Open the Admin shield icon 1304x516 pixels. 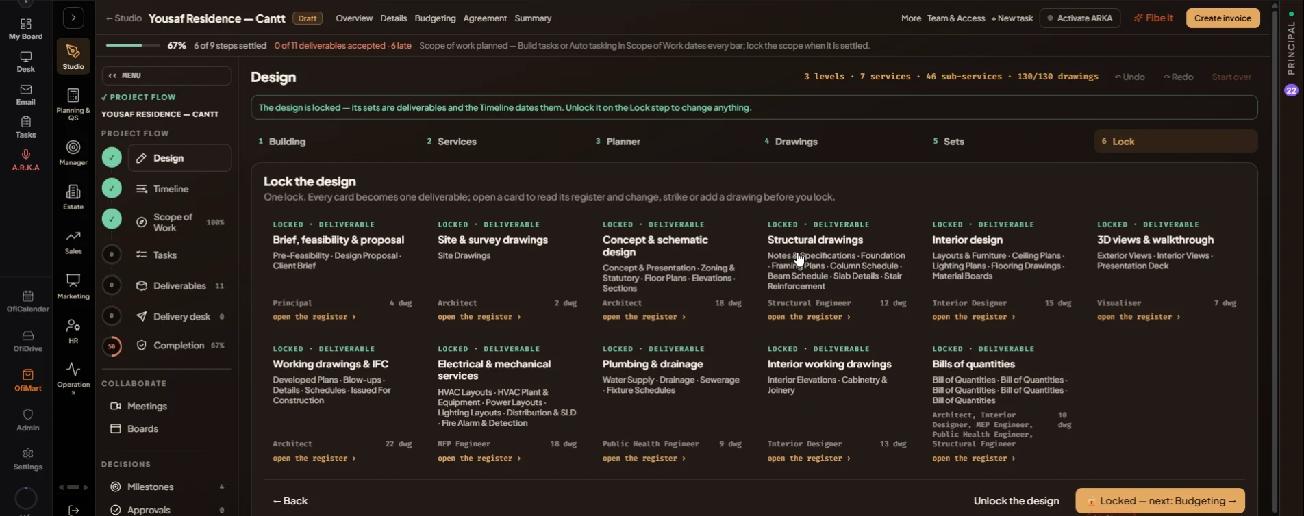click(x=27, y=420)
